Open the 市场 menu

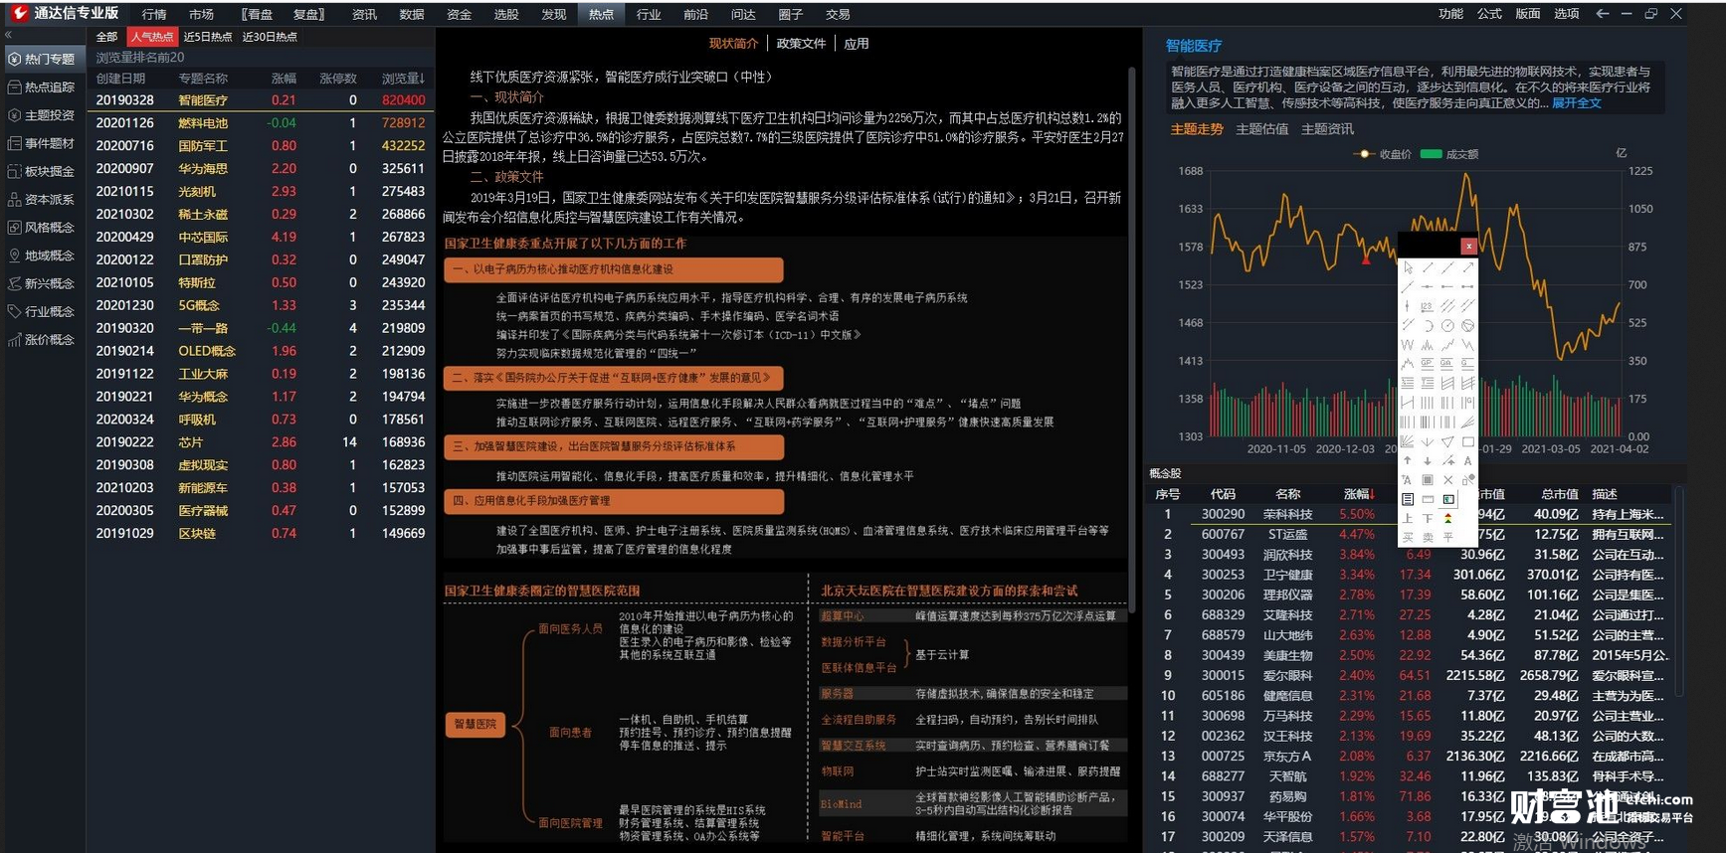point(201,14)
